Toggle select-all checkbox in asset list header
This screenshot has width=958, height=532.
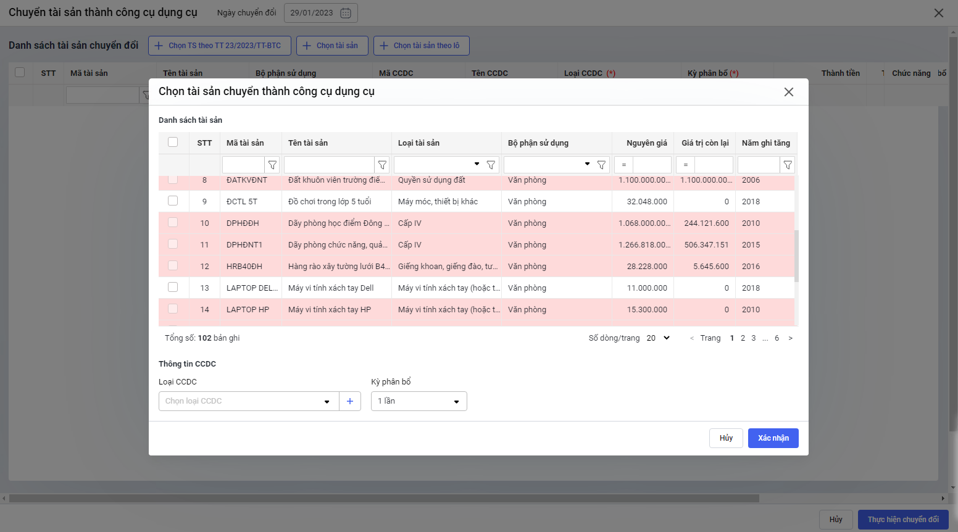pyautogui.click(x=173, y=143)
